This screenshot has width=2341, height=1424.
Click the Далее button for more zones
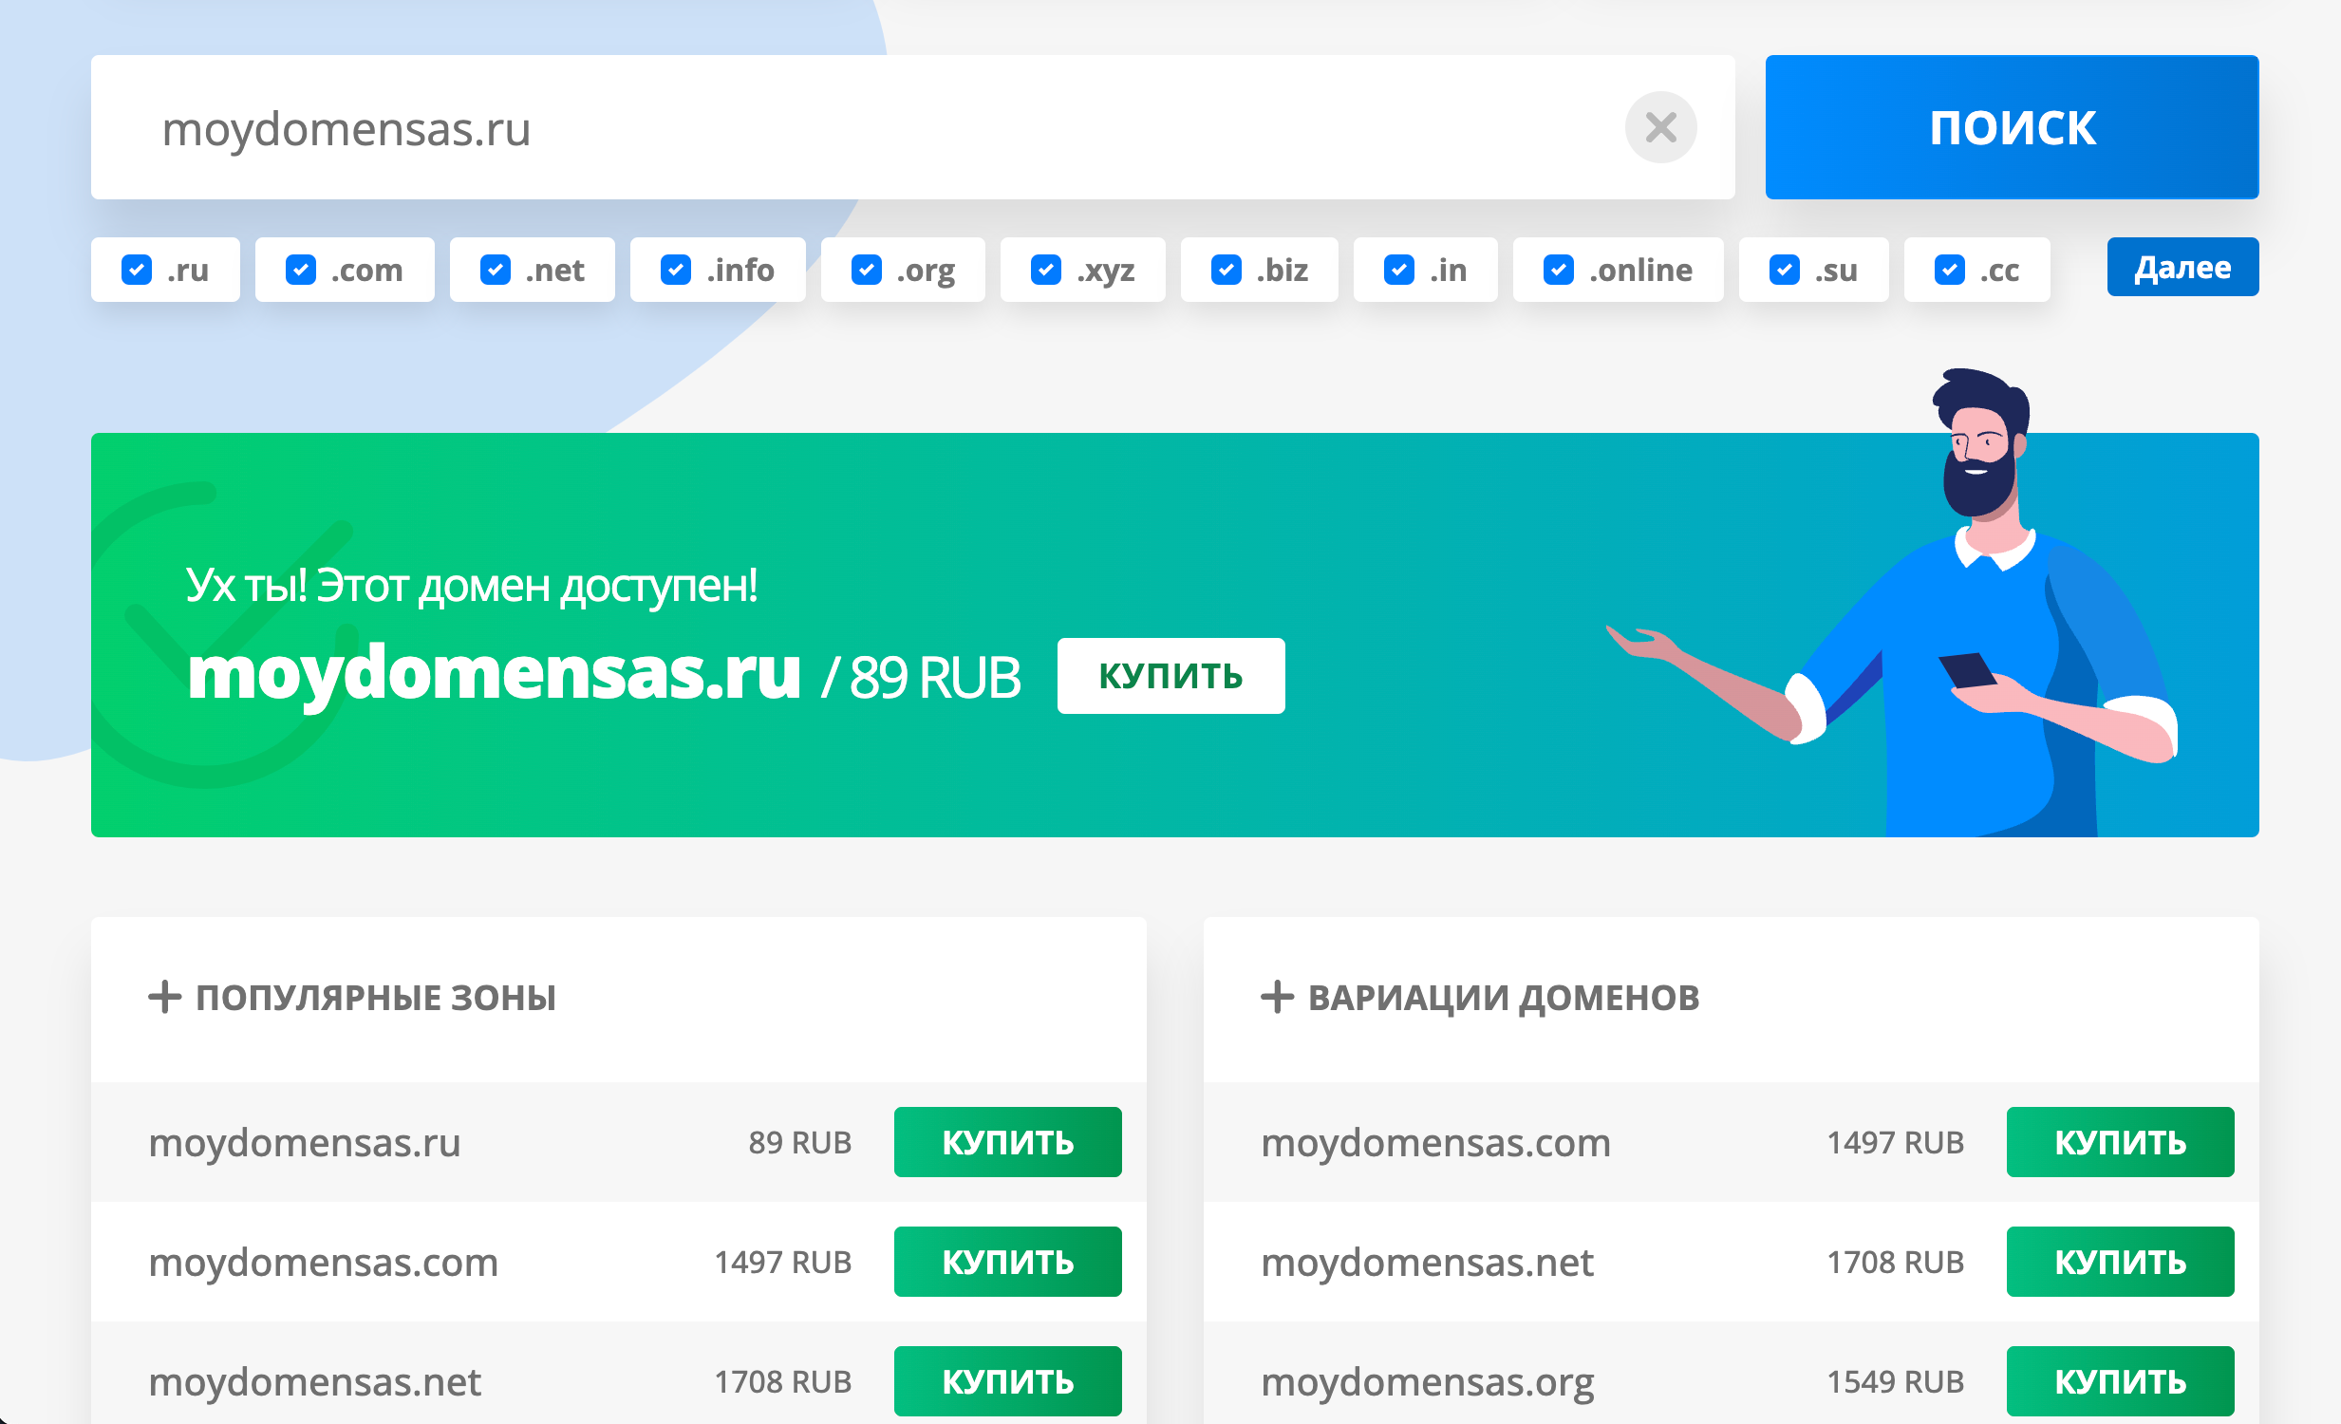pyautogui.click(x=2182, y=268)
